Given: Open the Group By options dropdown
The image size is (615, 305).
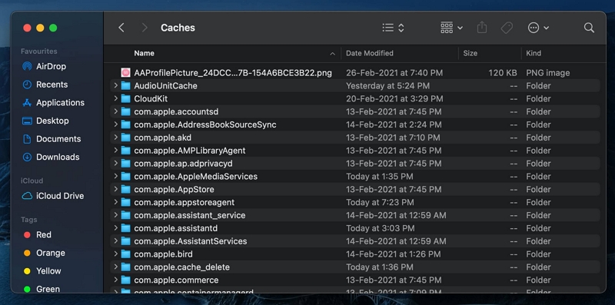Looking at the screenshot, I should [451, 28].
